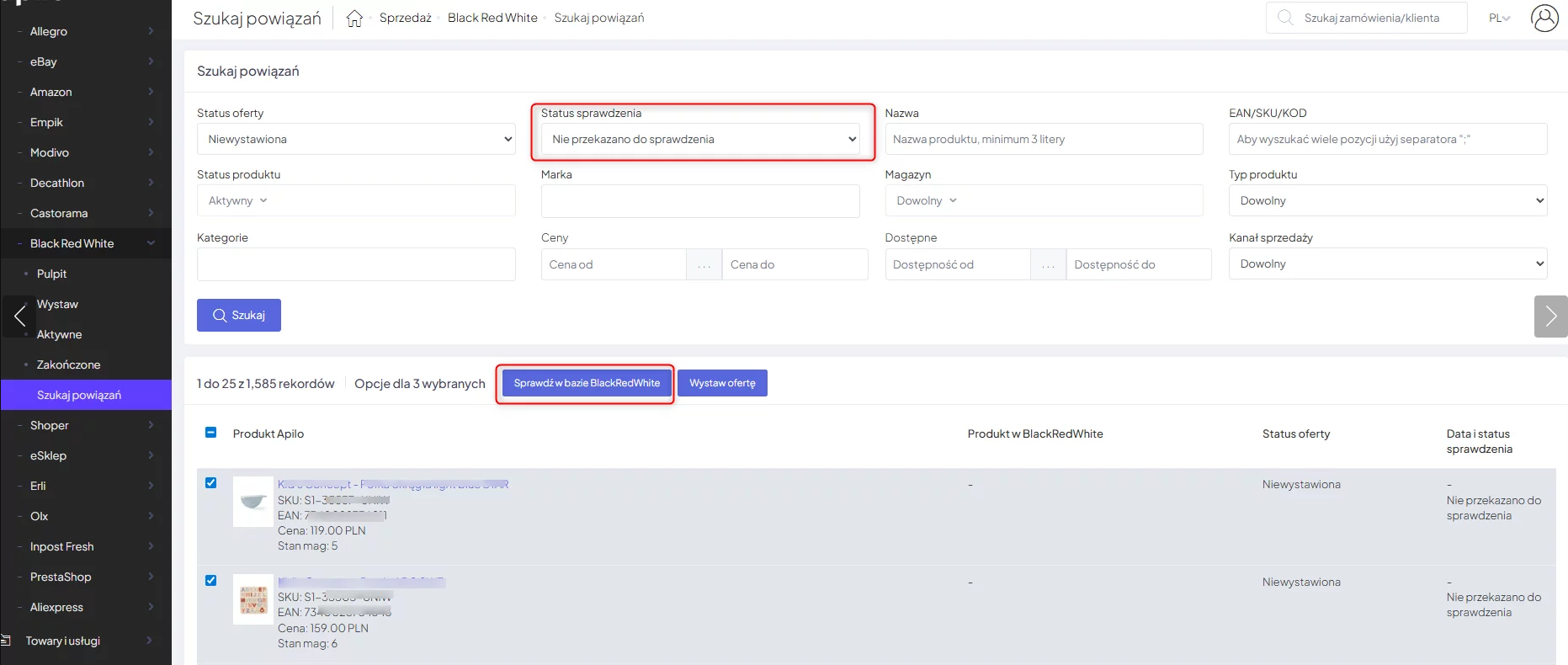
Task: Open the Status oferty dropdown
Action: pos(356,139)
